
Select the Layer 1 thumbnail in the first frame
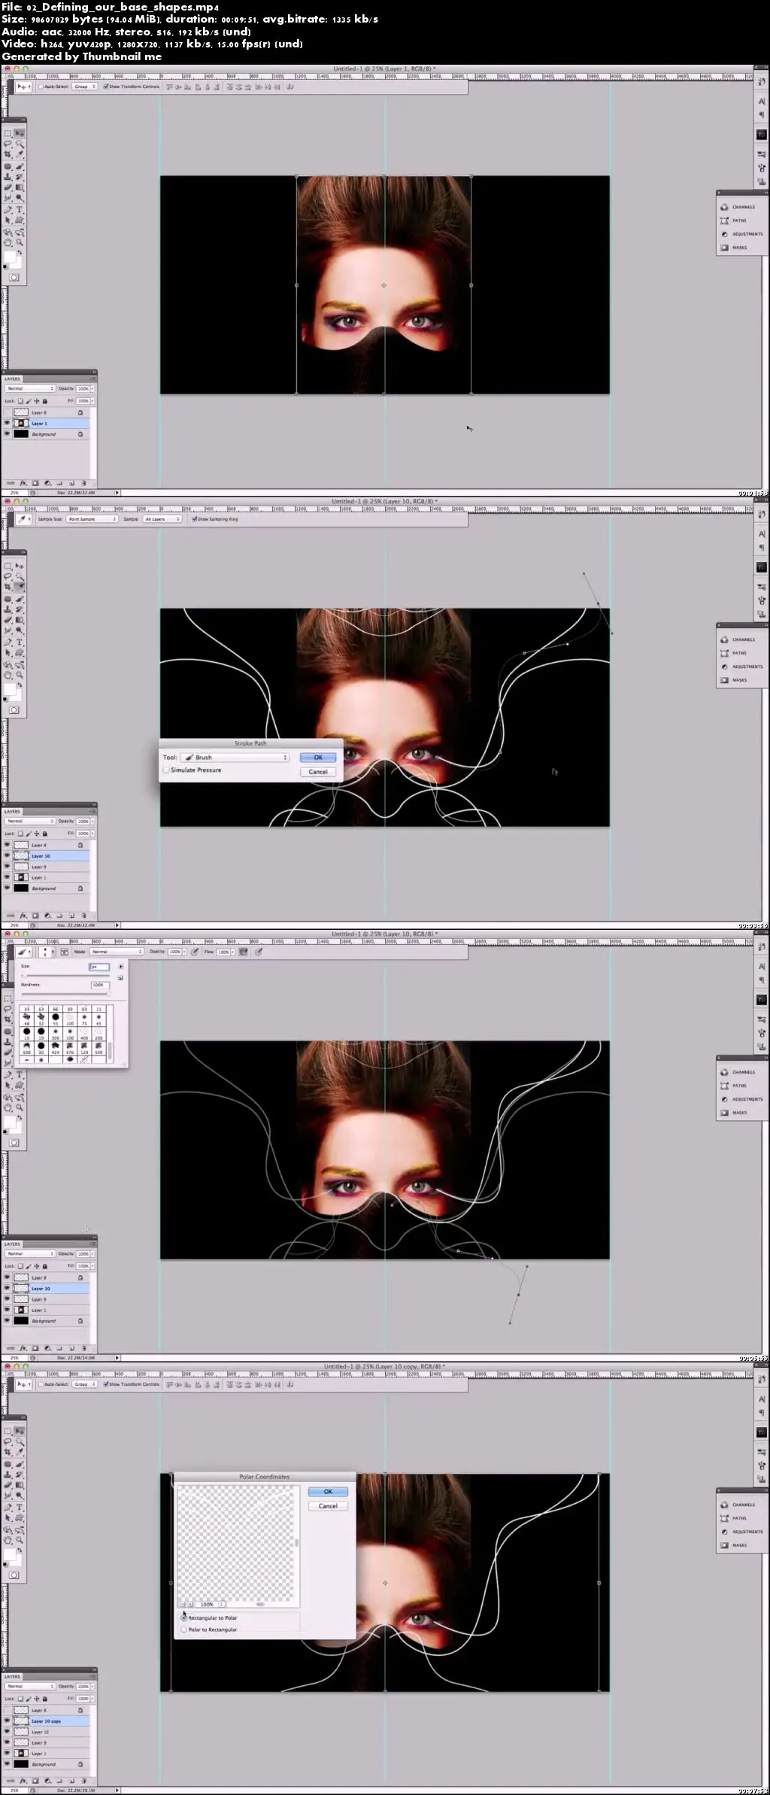21,424
